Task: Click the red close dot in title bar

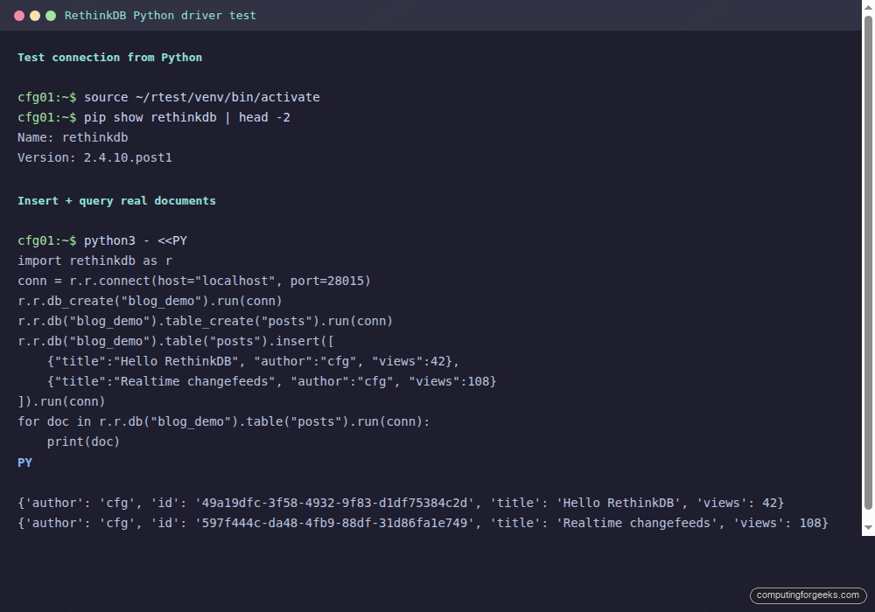Action: click(19, 16)
